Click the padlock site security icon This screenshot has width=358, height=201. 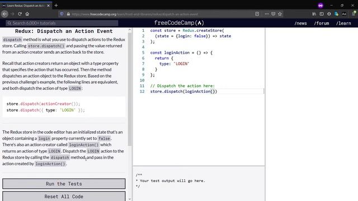click(68, 14)
